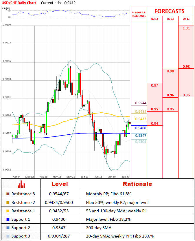
Task: Click the bold 0.96 in Q3 13
Action: (170, 95)
